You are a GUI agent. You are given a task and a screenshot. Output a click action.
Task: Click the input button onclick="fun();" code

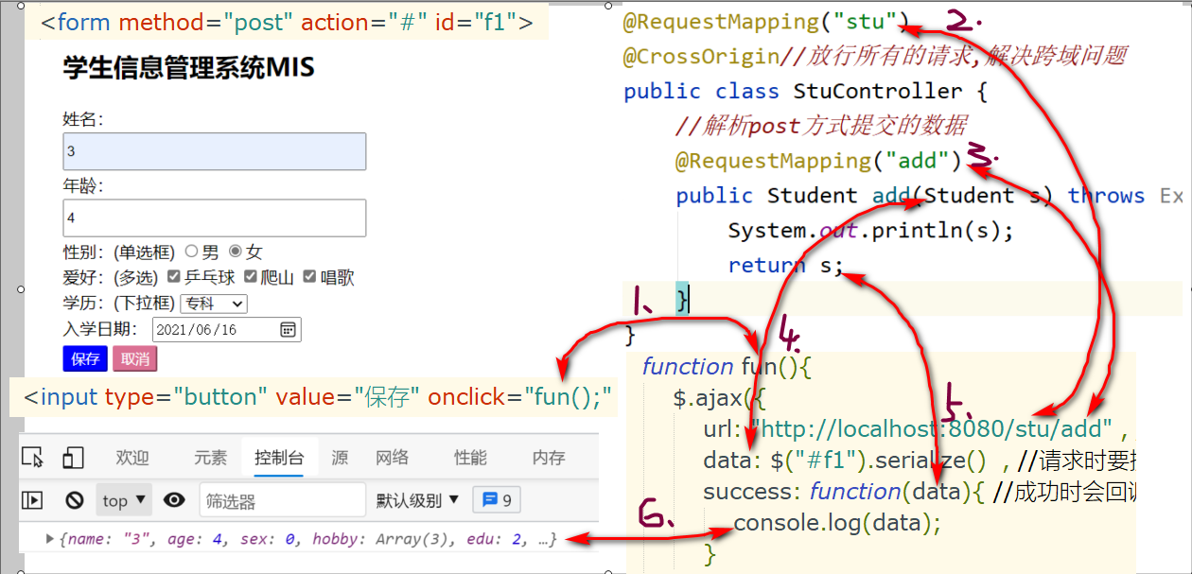pos(319,397)
